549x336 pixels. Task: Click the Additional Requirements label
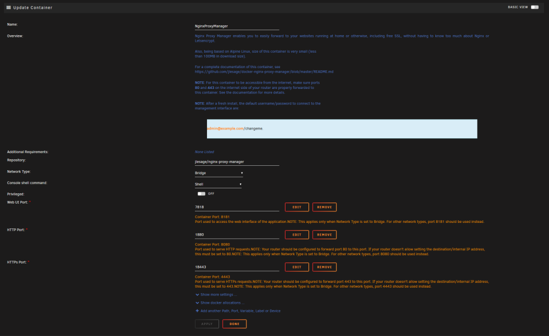click(27, 152)
